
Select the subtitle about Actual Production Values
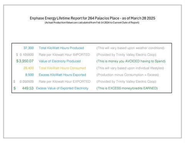click(x=92, y=23)
